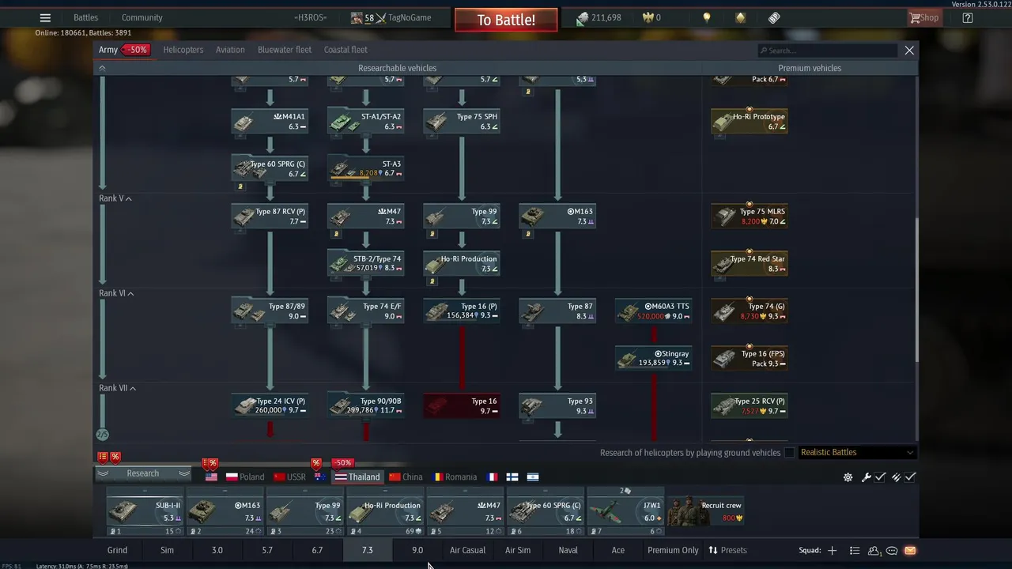Close the research tree window
The height and width of the screenshot is (569, 1012).
click(x=909, y=51)
